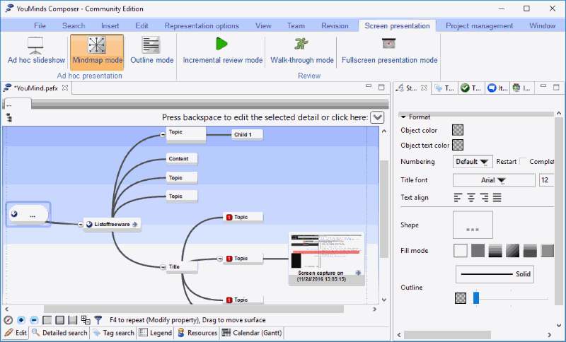Collapse Topic linked to screen capture
Viewport: 566px width, 342px height.
220,259
